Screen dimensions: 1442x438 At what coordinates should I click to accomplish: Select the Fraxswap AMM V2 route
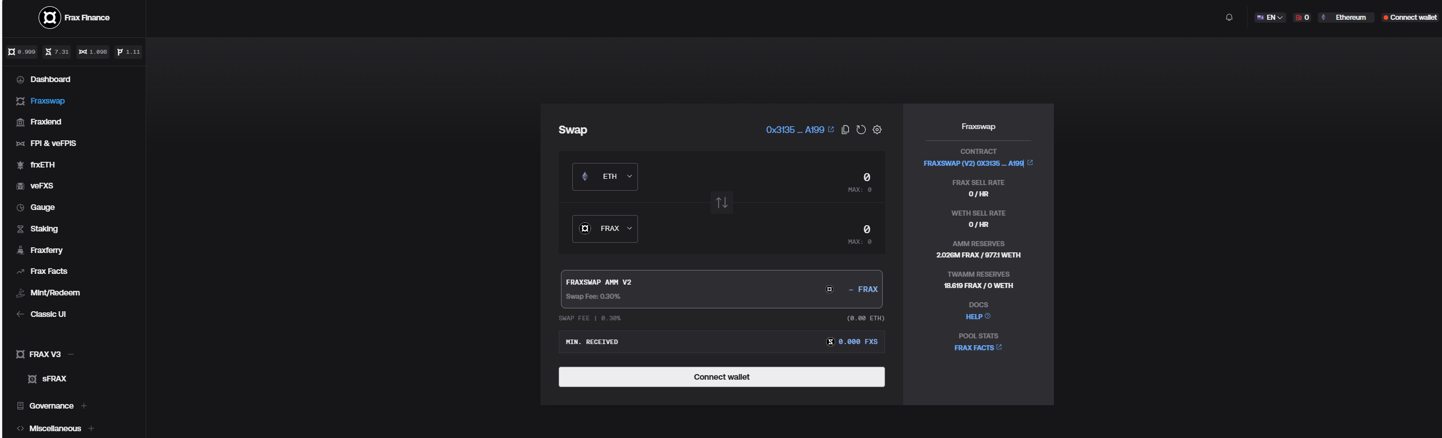pyautogui.click(x=722, y=289)
